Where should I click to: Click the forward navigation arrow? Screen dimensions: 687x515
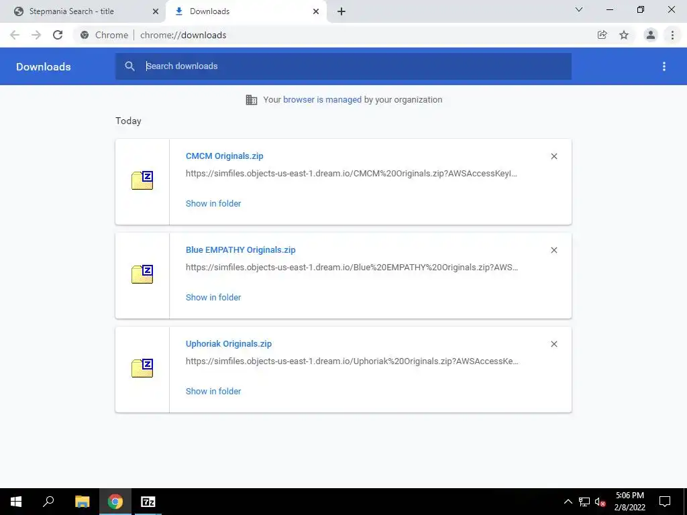click(36, 35)
